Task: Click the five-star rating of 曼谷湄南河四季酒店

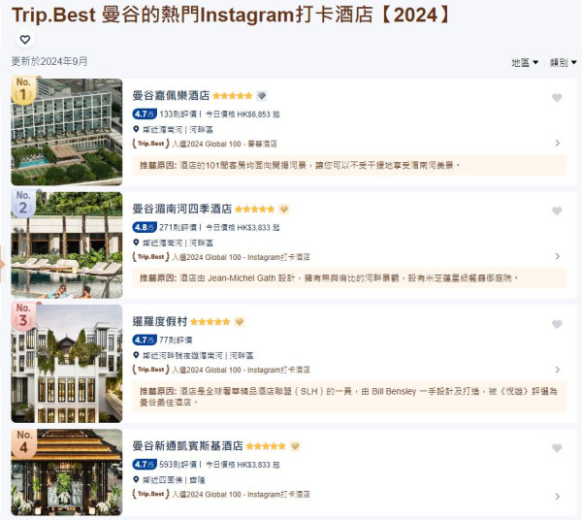Action: tap(254, 209)
